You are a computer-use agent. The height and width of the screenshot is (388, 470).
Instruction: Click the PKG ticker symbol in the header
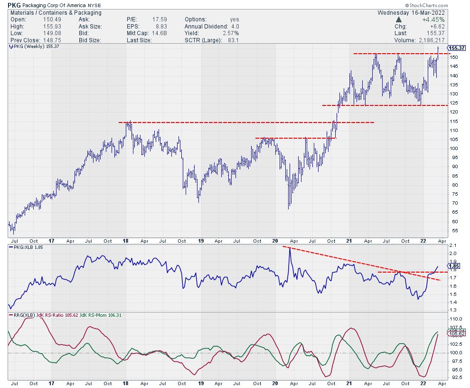point(14,5)
